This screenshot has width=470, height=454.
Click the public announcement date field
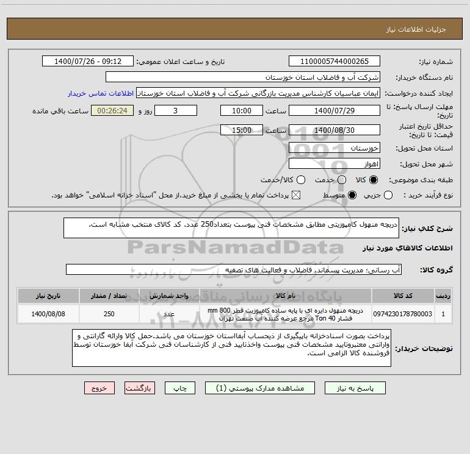click(x=88, y=62)
